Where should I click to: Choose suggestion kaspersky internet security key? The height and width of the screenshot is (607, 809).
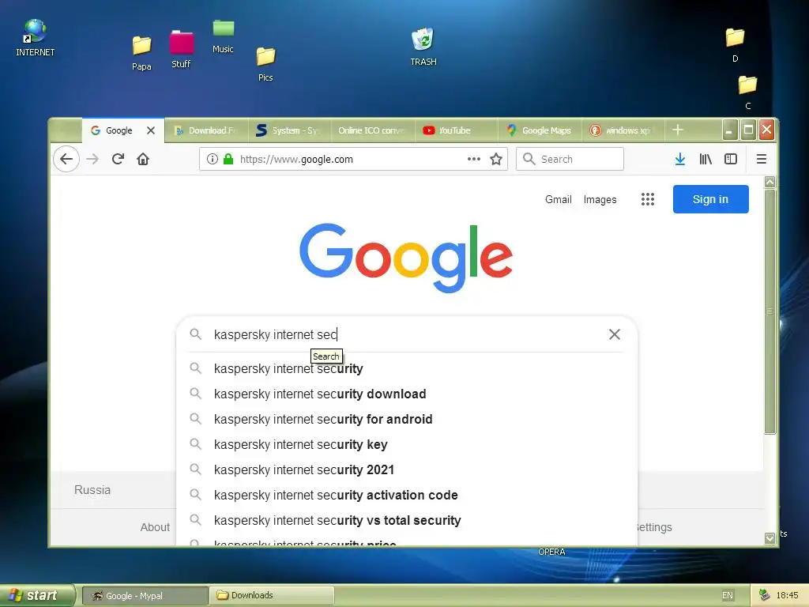point(407,444)
